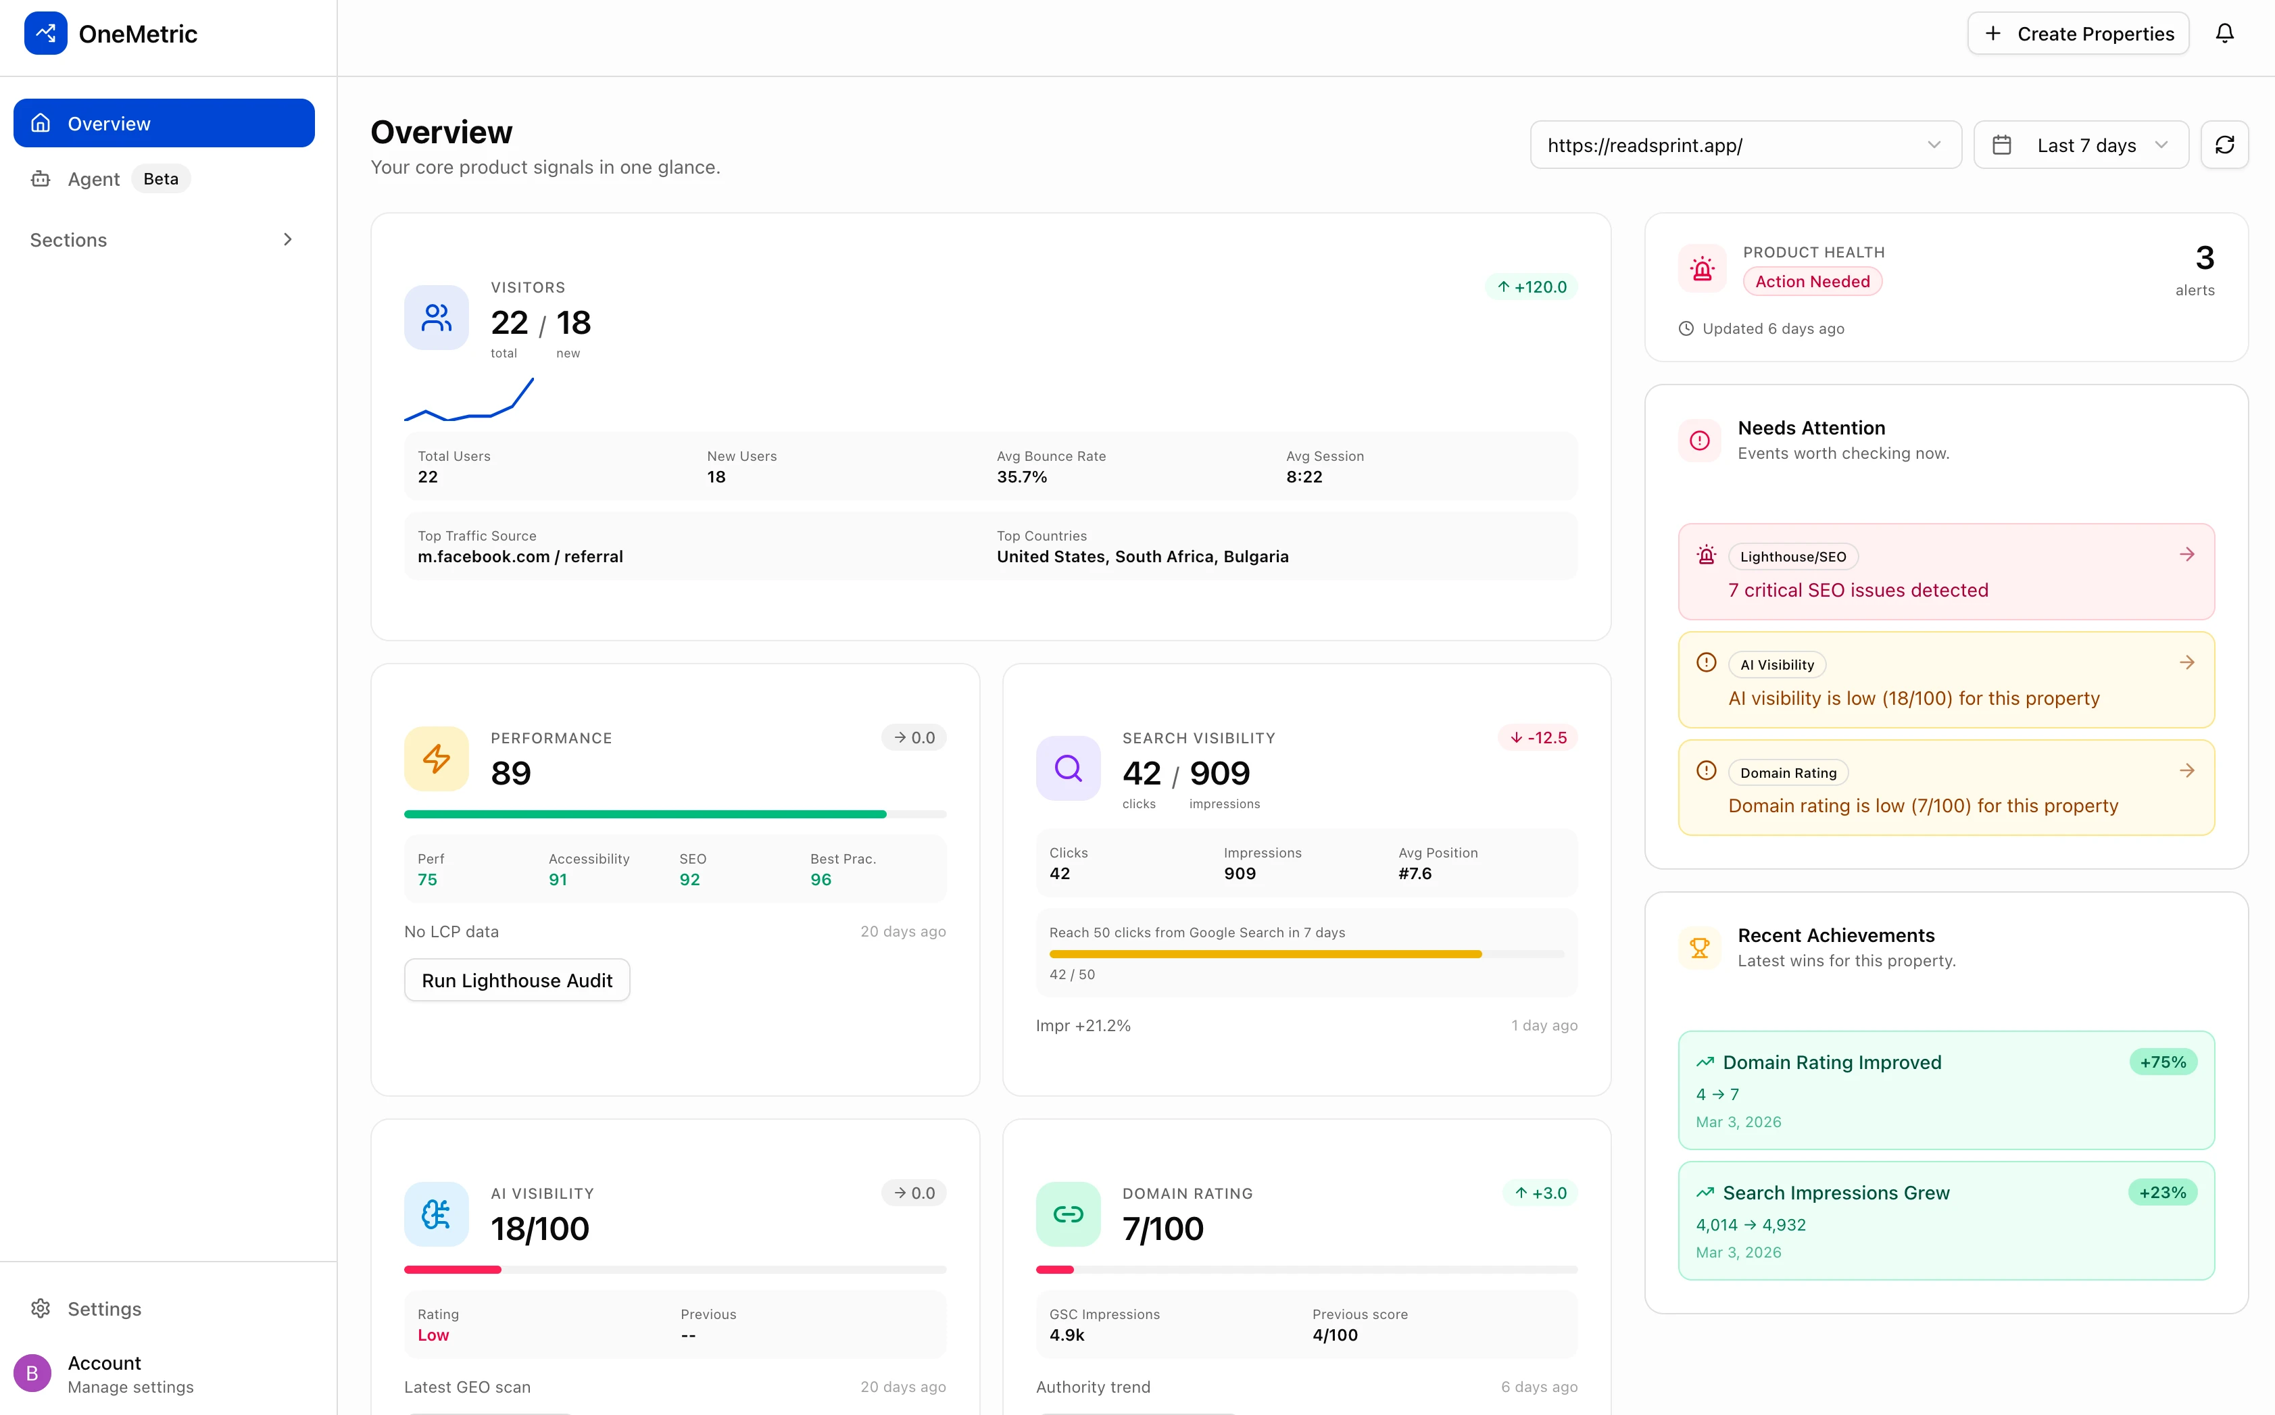
Task: Click the Create Properties button
Action: (x=2078, y=34)
